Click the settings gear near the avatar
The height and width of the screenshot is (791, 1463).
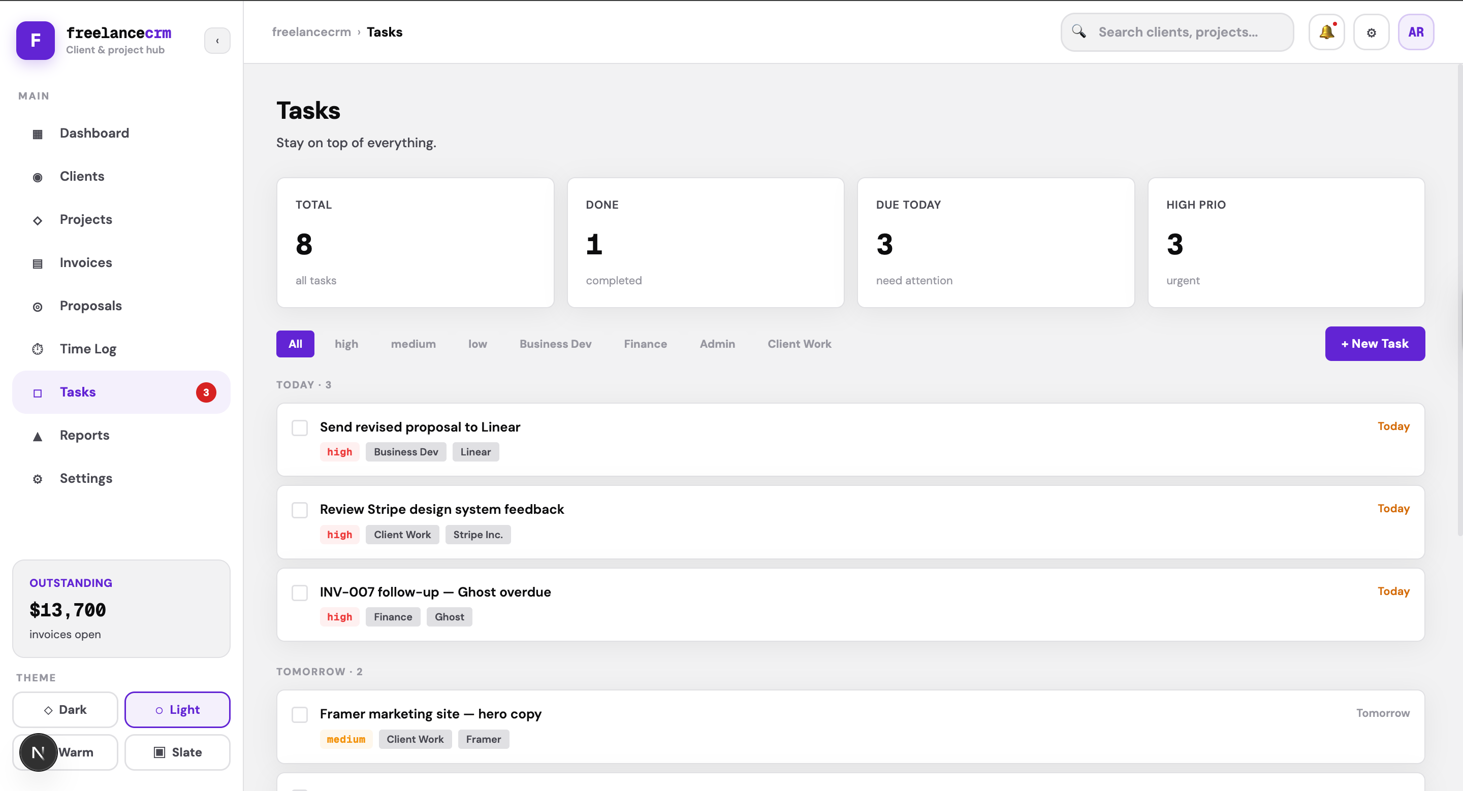point(1372,32)
